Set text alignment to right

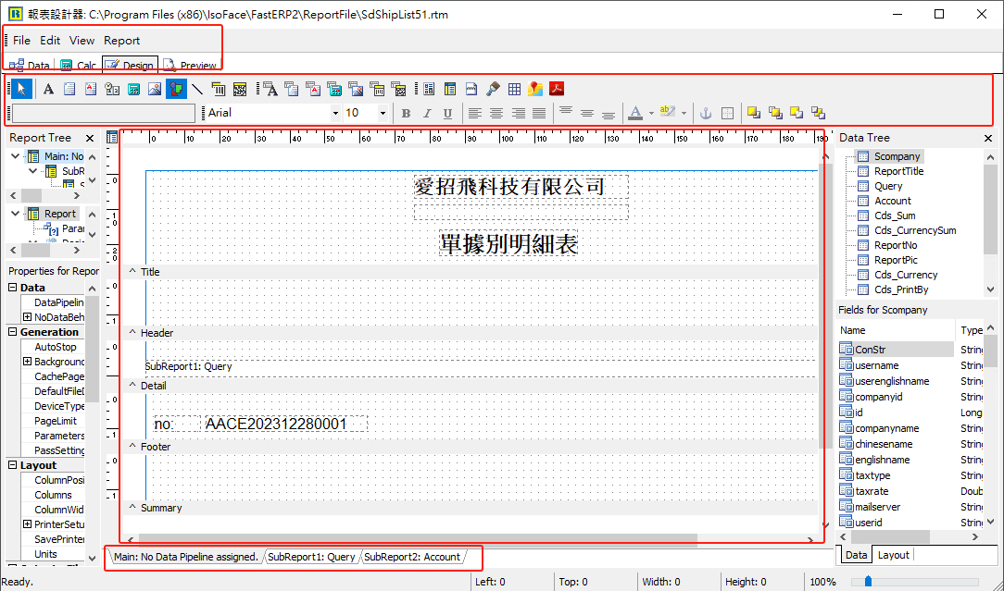[518, 113]
